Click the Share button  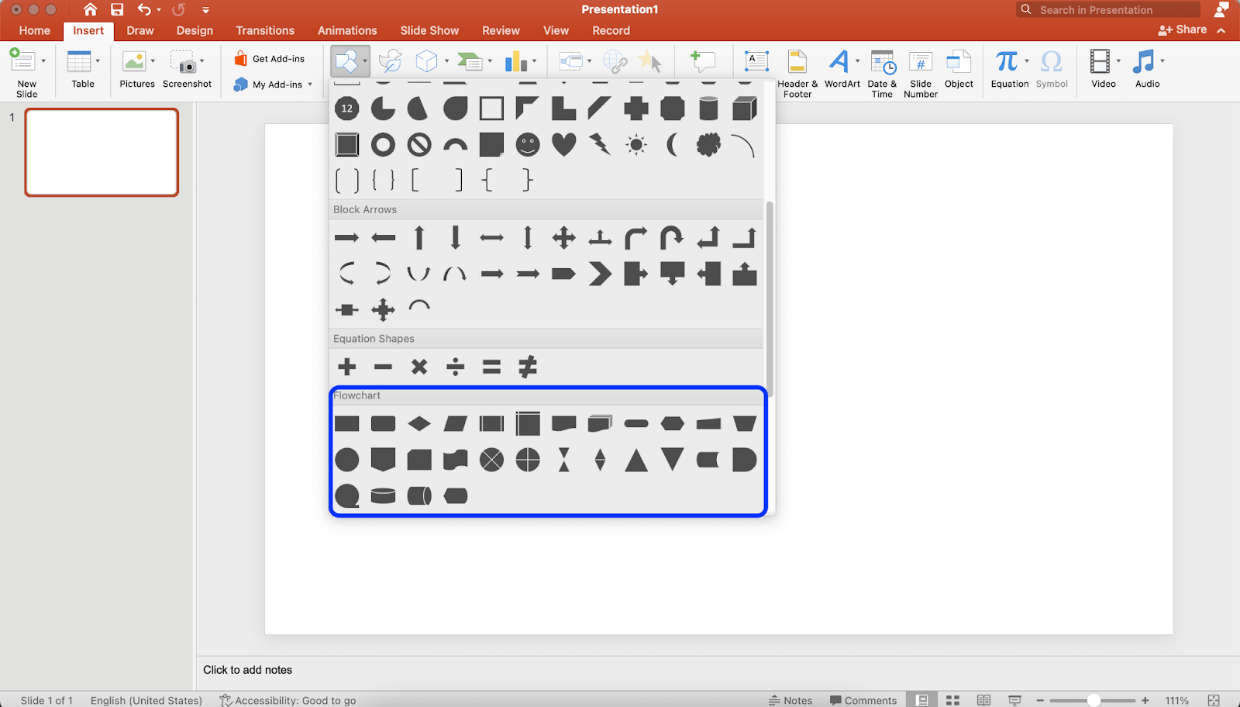(x=1183, y=29)
